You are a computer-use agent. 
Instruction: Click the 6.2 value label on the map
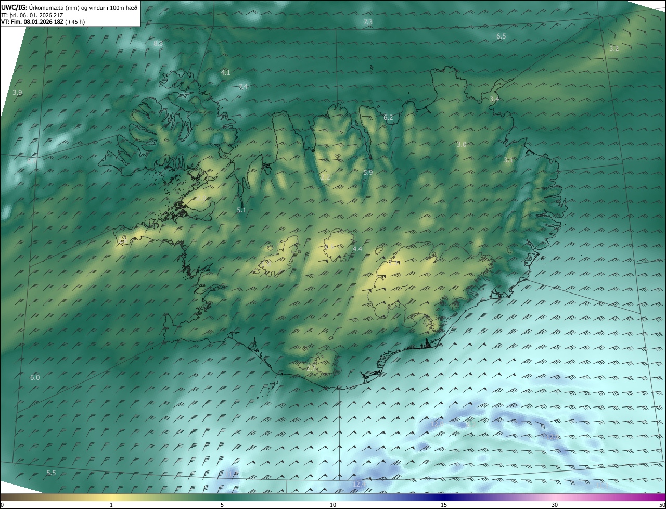click(x=388, y=117)
